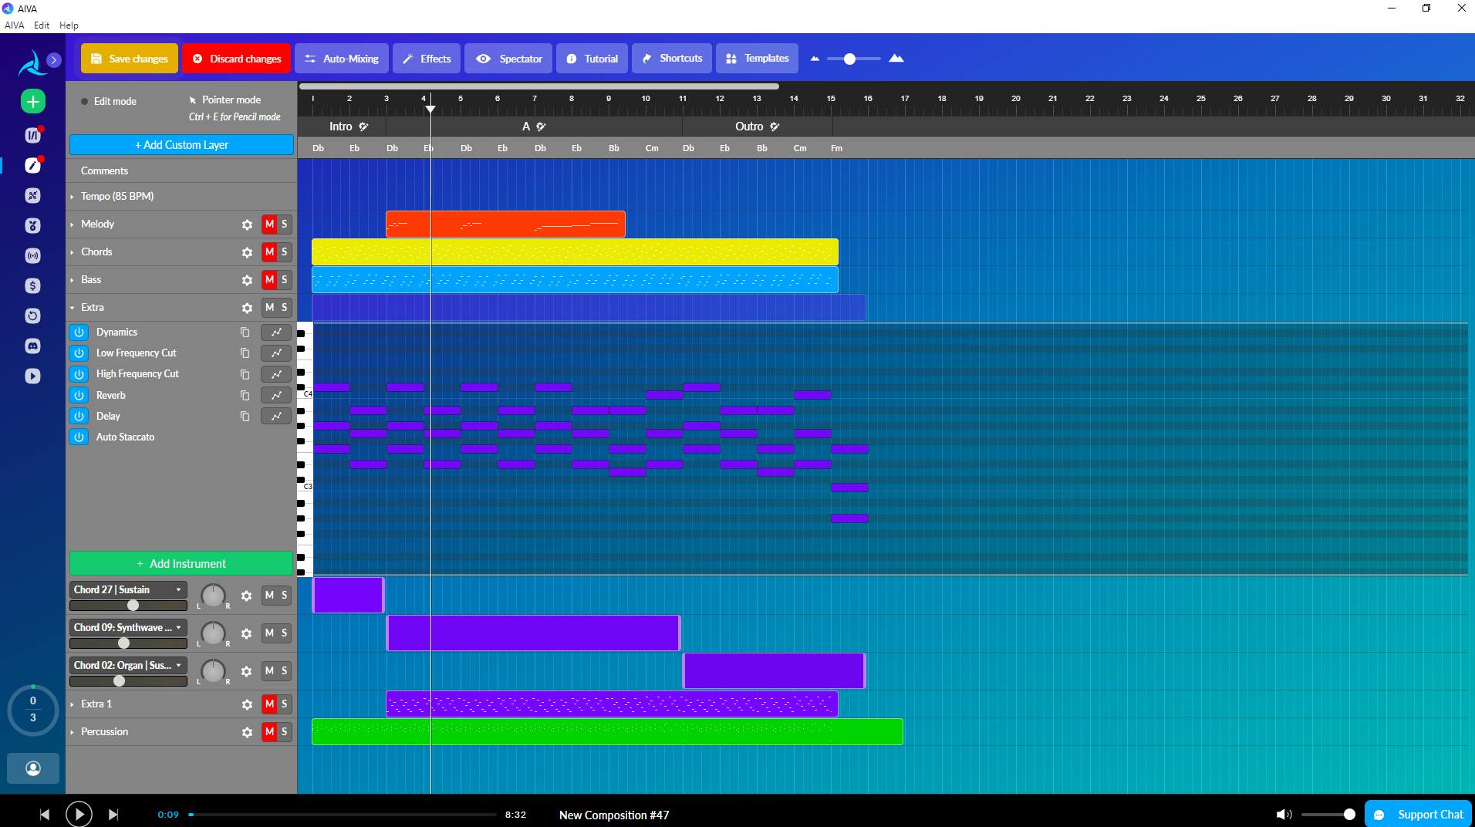Collapse the Extra track layer
This screenshot has width=1475, height=827.
(x=73, y=308)
